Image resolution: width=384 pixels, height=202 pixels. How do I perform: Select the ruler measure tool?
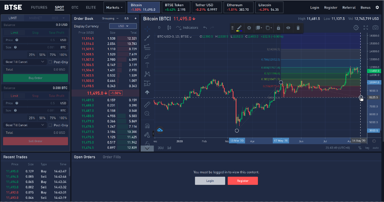pos(147,105)
